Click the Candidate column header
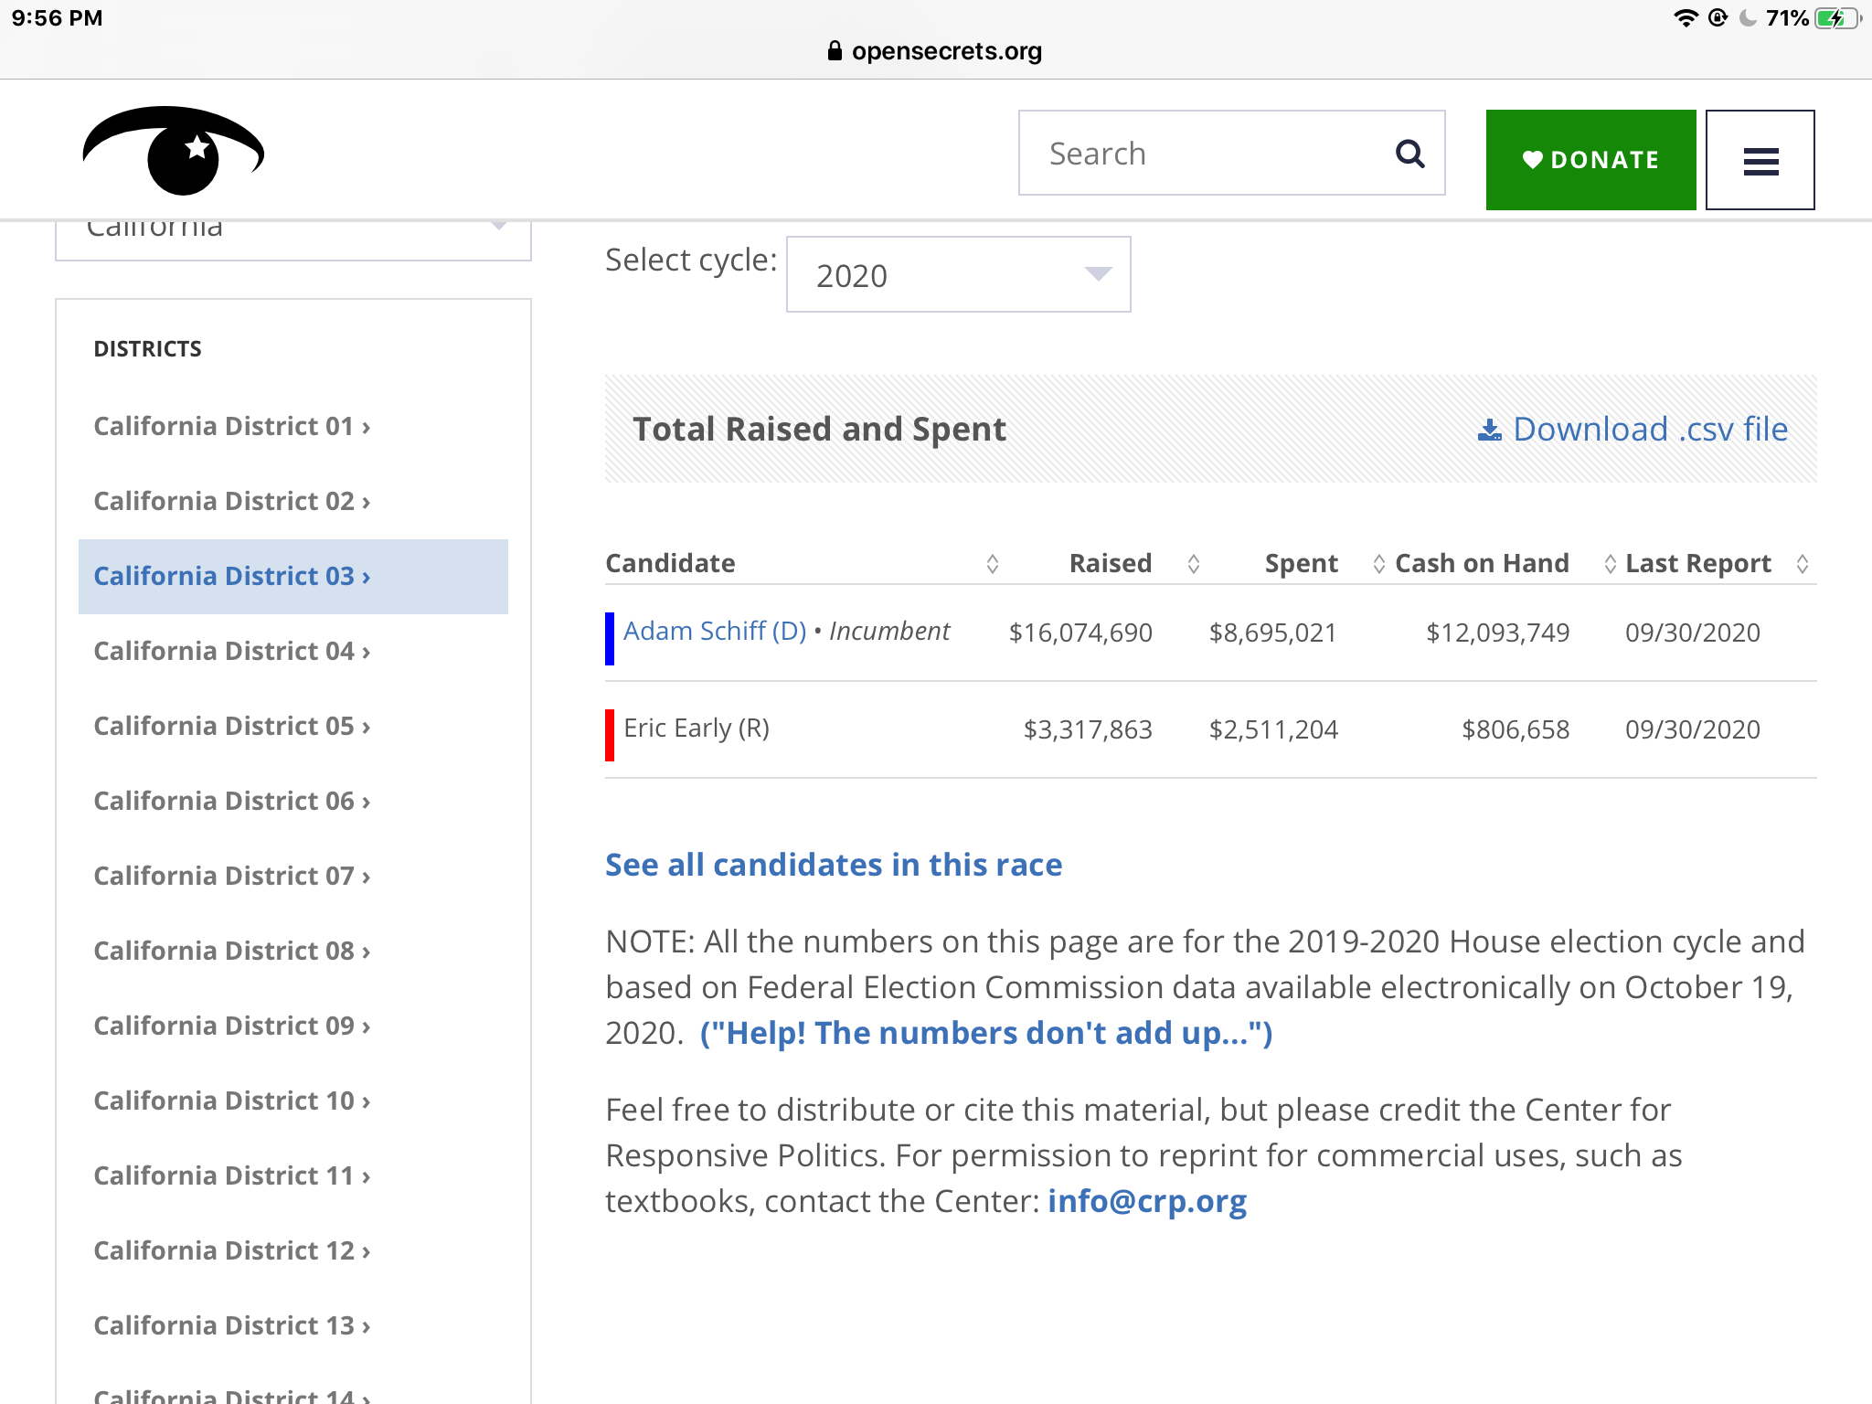 [670, 564]
